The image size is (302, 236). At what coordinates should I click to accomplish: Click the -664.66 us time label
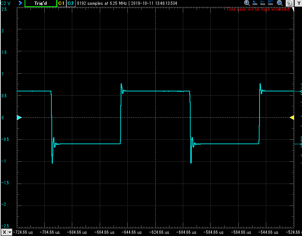[104, 232]
